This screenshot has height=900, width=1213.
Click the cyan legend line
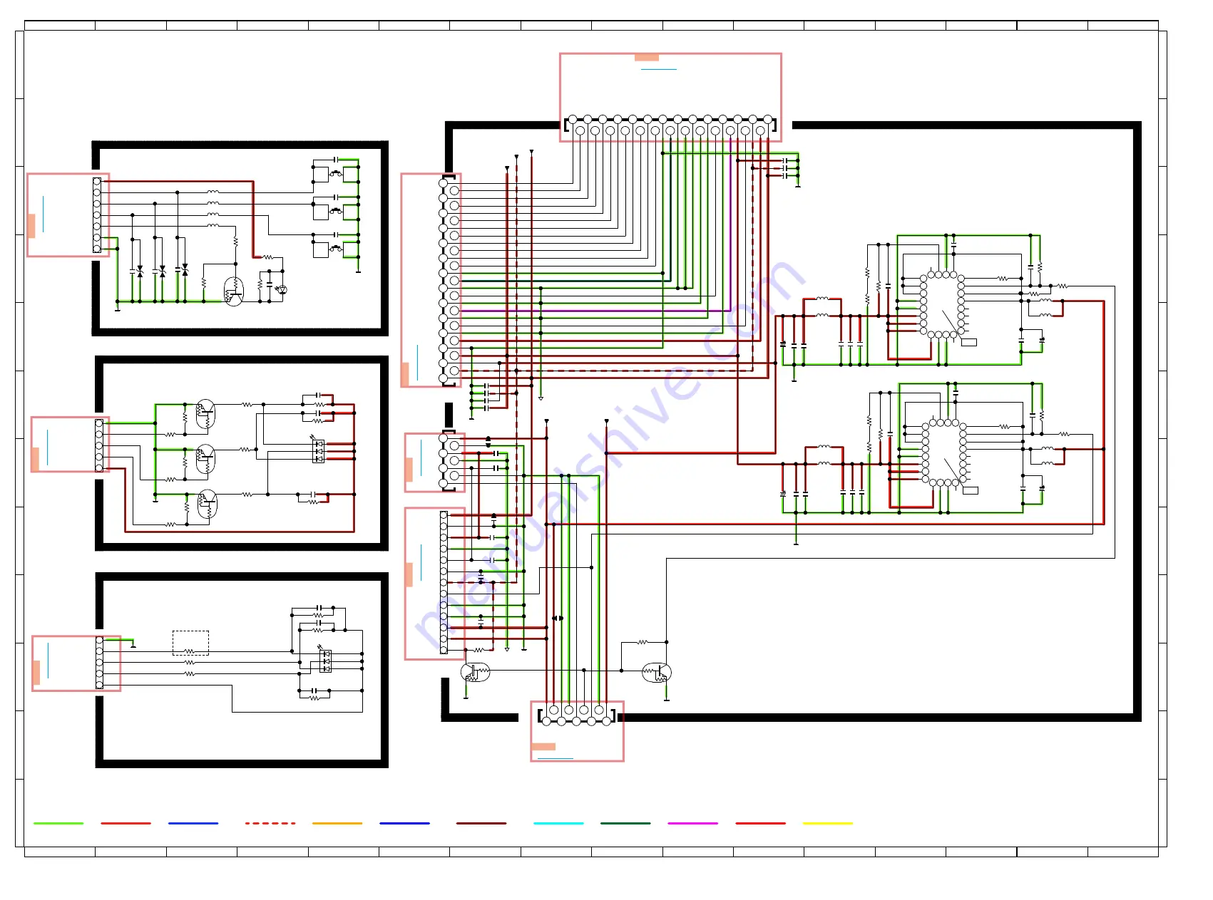558,823
